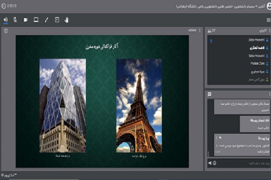Toggle the speaker sound icon
The height and width of the screenshot is (180, 271).
[6, 20]
